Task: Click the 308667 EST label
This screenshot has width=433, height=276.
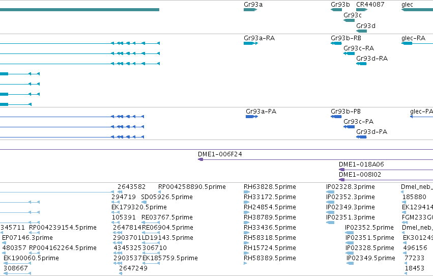Action: coord(15,268)
